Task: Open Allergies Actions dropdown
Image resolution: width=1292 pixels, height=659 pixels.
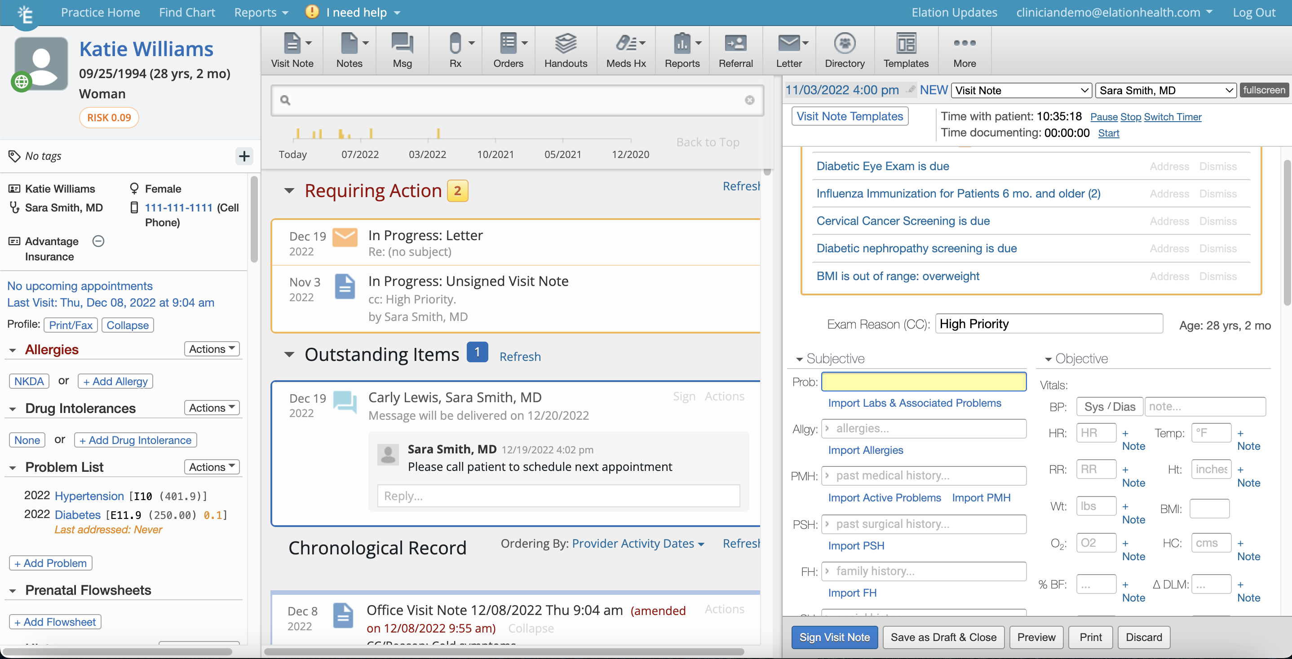Action: click(212, 349)
